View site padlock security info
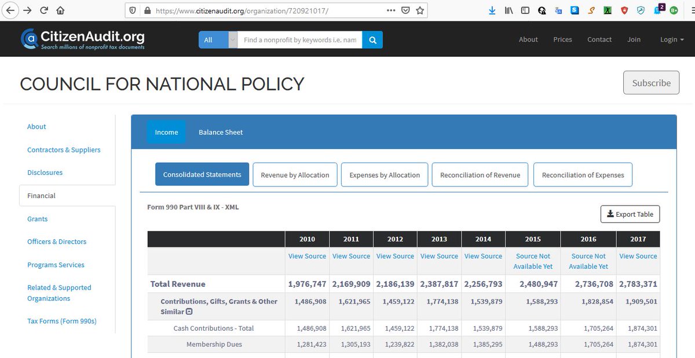 click(x=147, y=10)
